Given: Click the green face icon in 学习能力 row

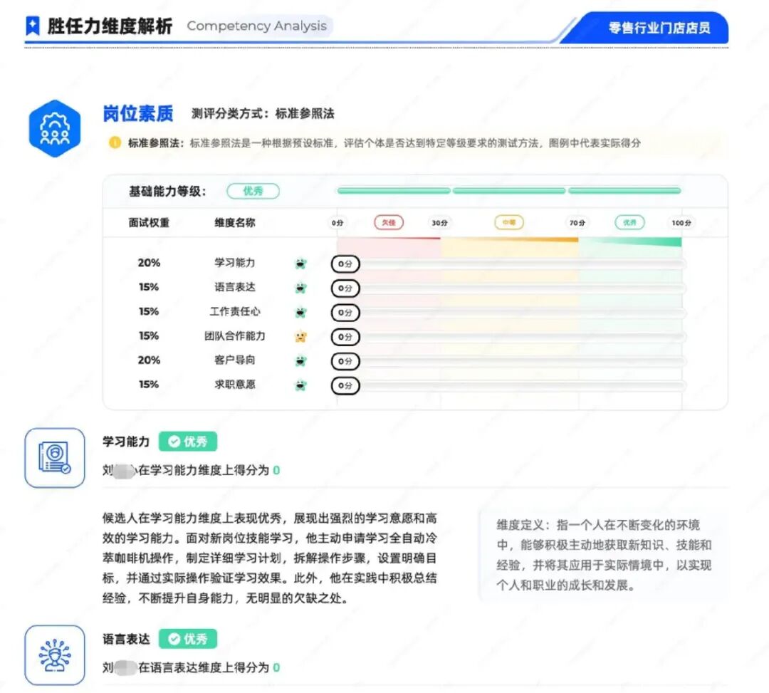Looking at the screenshot, I should point(300,264).
